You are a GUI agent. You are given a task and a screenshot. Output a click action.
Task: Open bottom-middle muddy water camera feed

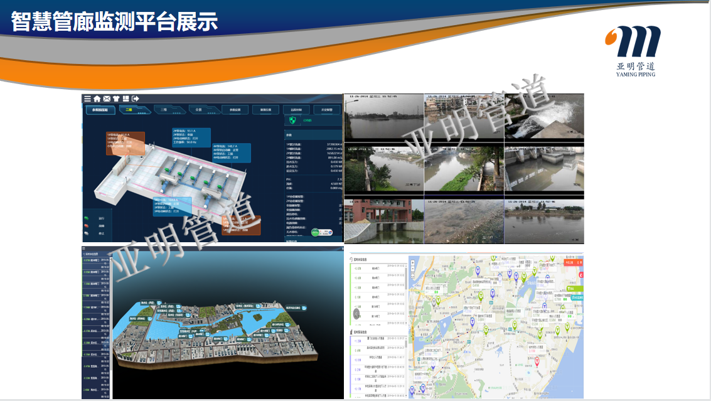tap(464, 222)
